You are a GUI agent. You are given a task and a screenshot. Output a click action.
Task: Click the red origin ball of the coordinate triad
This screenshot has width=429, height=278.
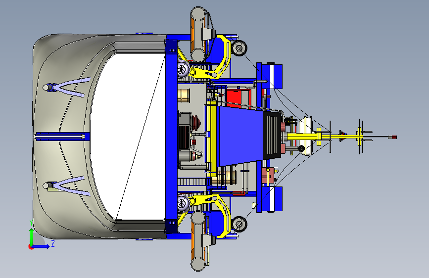point(31,247)
